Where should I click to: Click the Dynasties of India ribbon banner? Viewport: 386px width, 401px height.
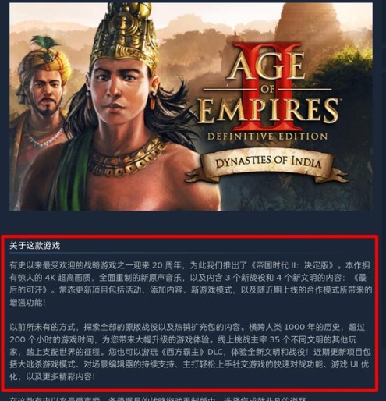pos(267,165)
